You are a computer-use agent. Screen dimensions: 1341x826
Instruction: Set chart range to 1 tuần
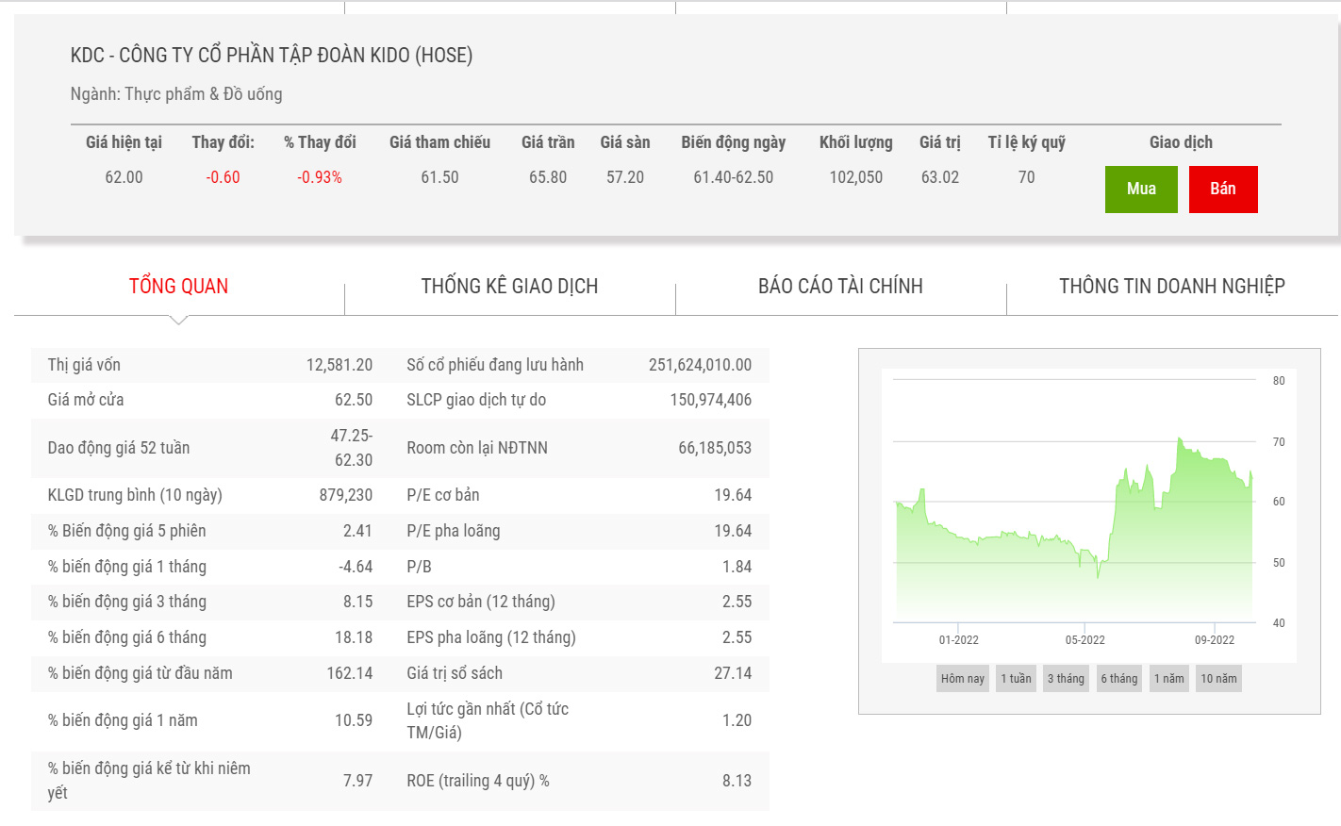click(1016, 679)
